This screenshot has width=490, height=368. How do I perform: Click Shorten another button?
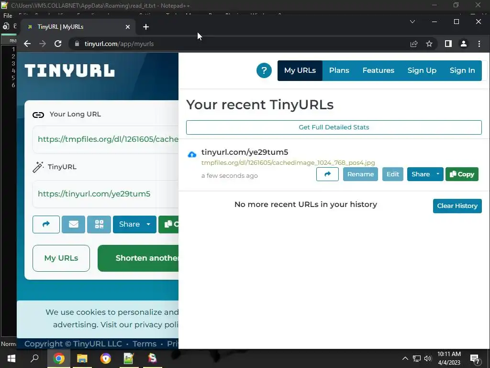(x=138, y=258)
